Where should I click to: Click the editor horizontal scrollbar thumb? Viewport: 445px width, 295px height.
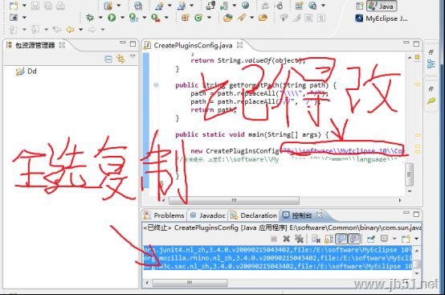tap(234, 200)
